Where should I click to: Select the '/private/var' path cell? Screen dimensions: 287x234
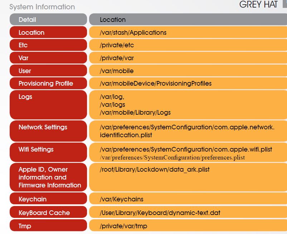tap(188, 58)
